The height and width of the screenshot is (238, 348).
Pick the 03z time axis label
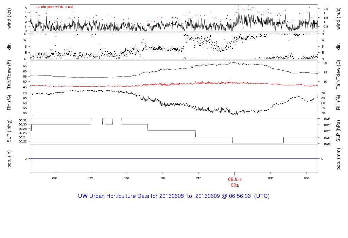tap(271, 178)
